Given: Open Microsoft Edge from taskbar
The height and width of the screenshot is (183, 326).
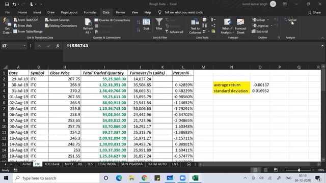Looking at the screenshot, I should coord(119,178).
